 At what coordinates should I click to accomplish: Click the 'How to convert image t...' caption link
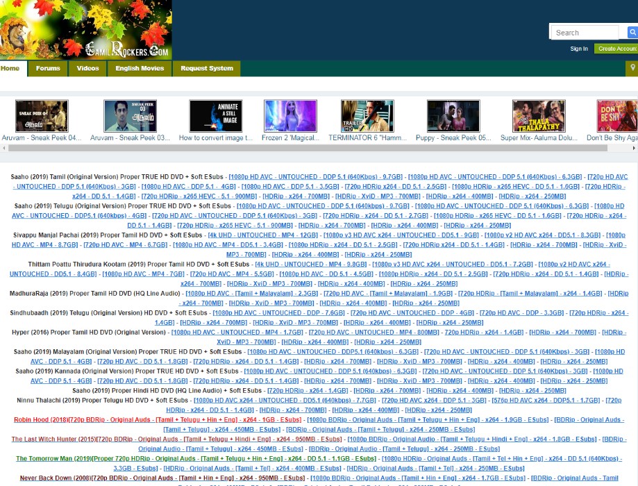[216, 138]
